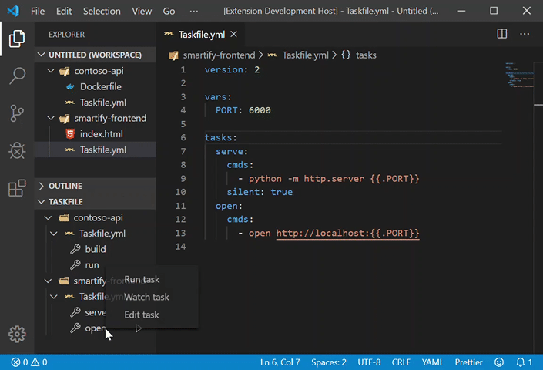Click the wrench icon of open task
The height and width of the screenshot is (370, 543).
pyautogui.click(x=75, y=328)
